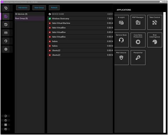Sort by the DEVICE NAME column header
The height and width of the screenshot is (135, 168).
click(58, 14)
